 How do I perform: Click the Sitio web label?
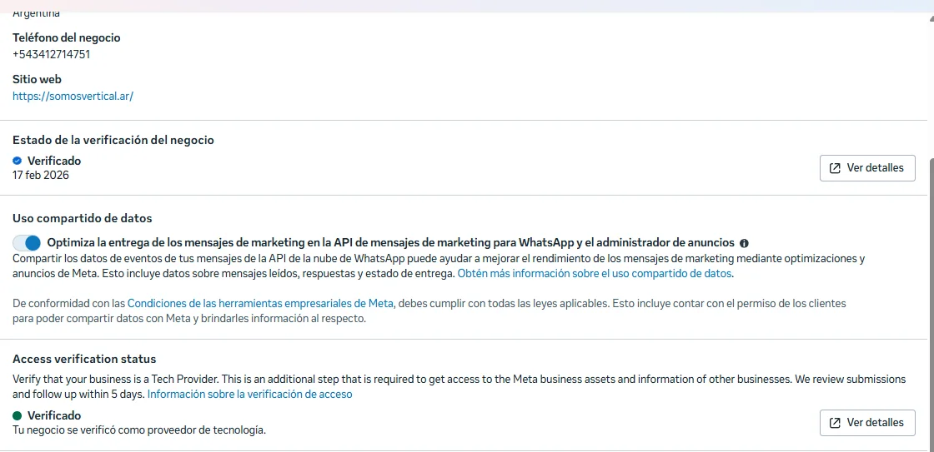pos(37,79)
